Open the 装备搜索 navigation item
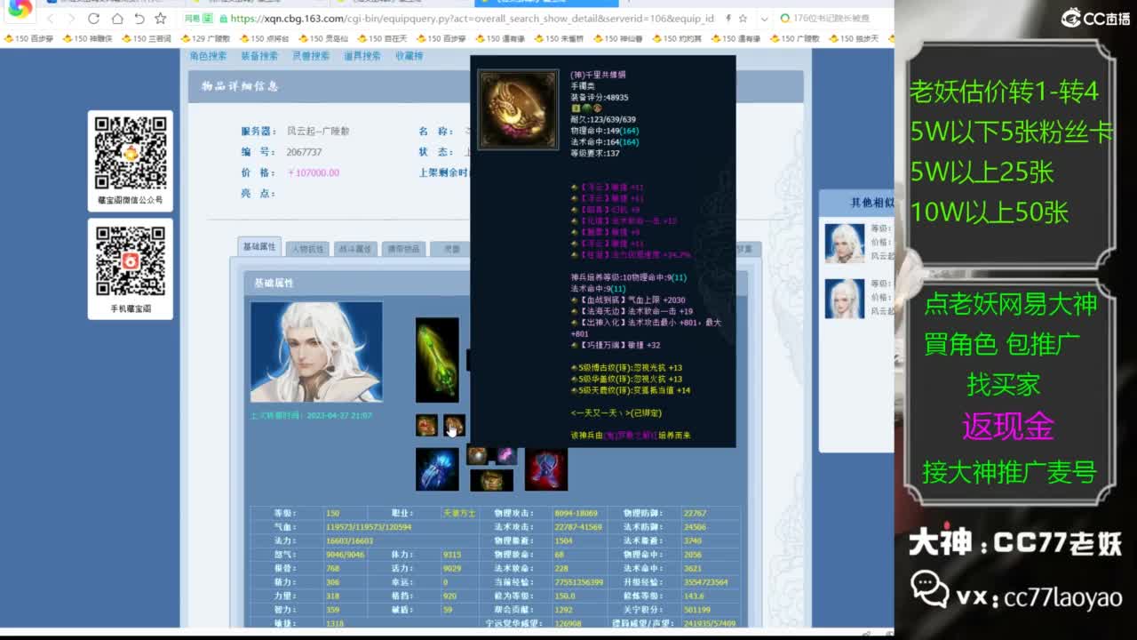Viewport: 1137px width, 640px height. coord(260,56)
